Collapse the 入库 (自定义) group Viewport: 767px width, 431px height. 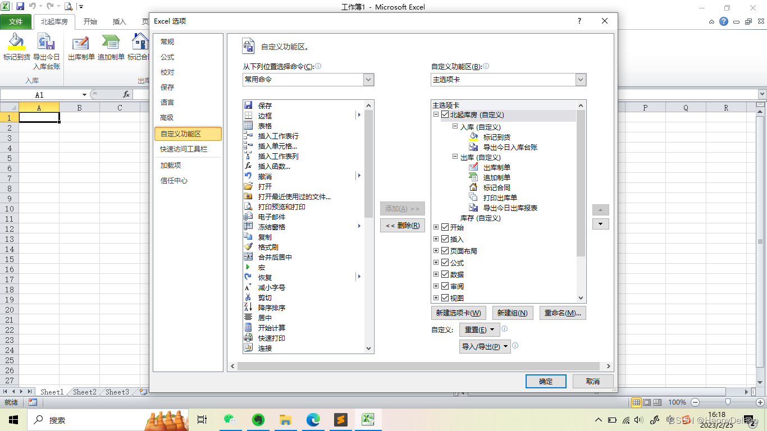click(455, 127)
